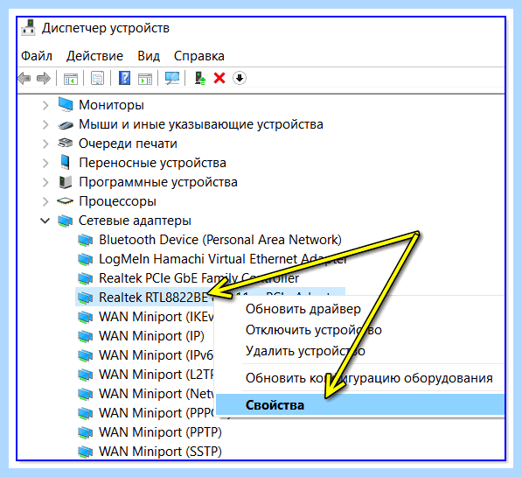
Task: Select the Realtek RTL8822BE adapter row
Action: (x=210, y=298)
